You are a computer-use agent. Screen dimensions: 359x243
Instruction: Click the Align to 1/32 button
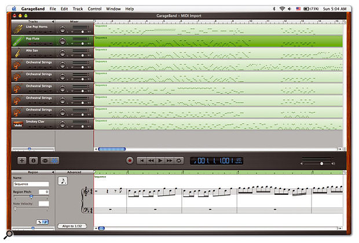coord(72,226)
